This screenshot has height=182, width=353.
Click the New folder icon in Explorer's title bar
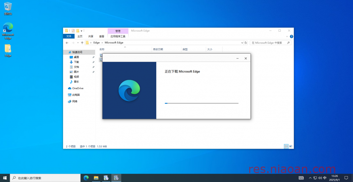tap(78, 31)
